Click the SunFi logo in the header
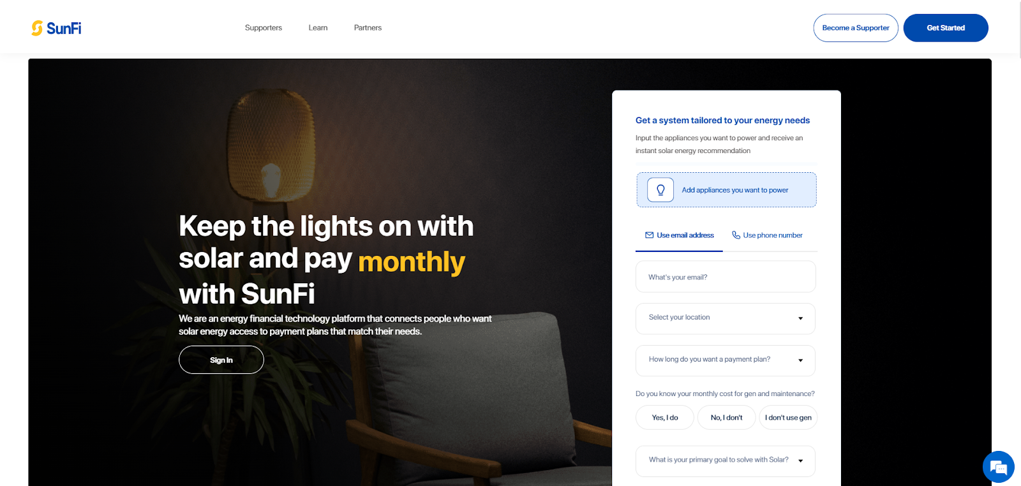 point(56,28)
